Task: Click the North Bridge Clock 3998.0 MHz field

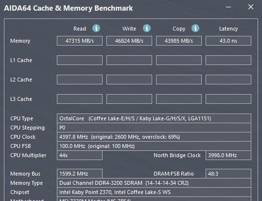Action: (x=228, y=155)
